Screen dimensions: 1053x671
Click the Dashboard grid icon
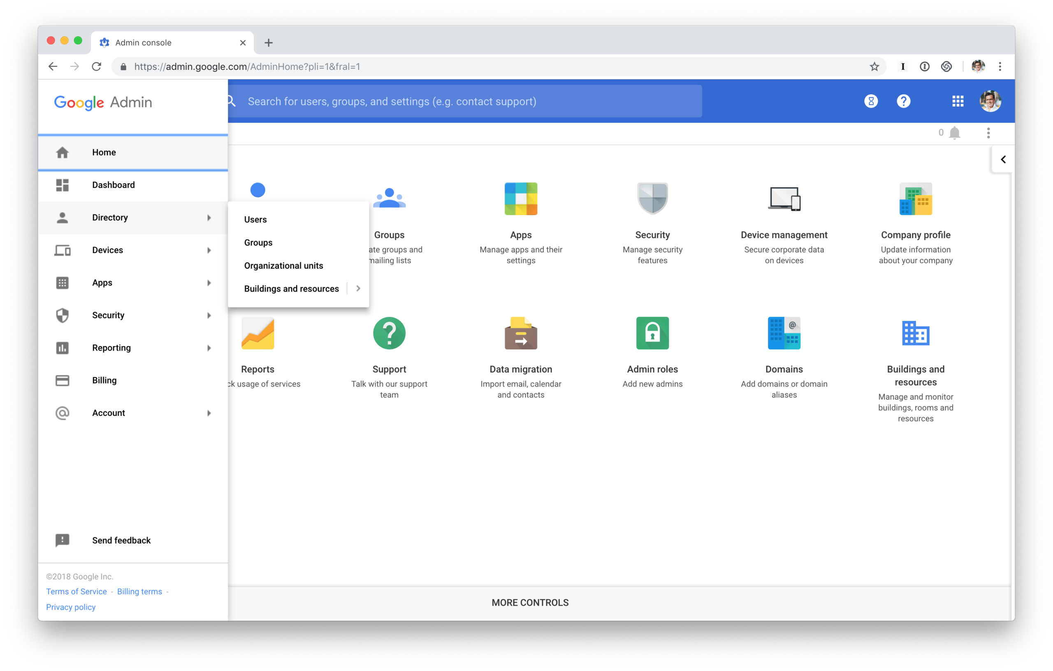tap(63, 185)
